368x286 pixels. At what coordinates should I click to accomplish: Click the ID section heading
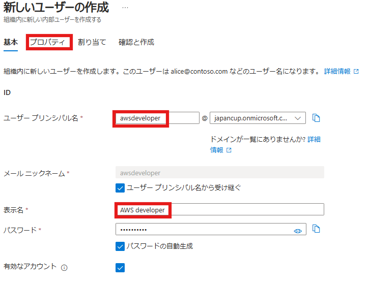(7, 92)
